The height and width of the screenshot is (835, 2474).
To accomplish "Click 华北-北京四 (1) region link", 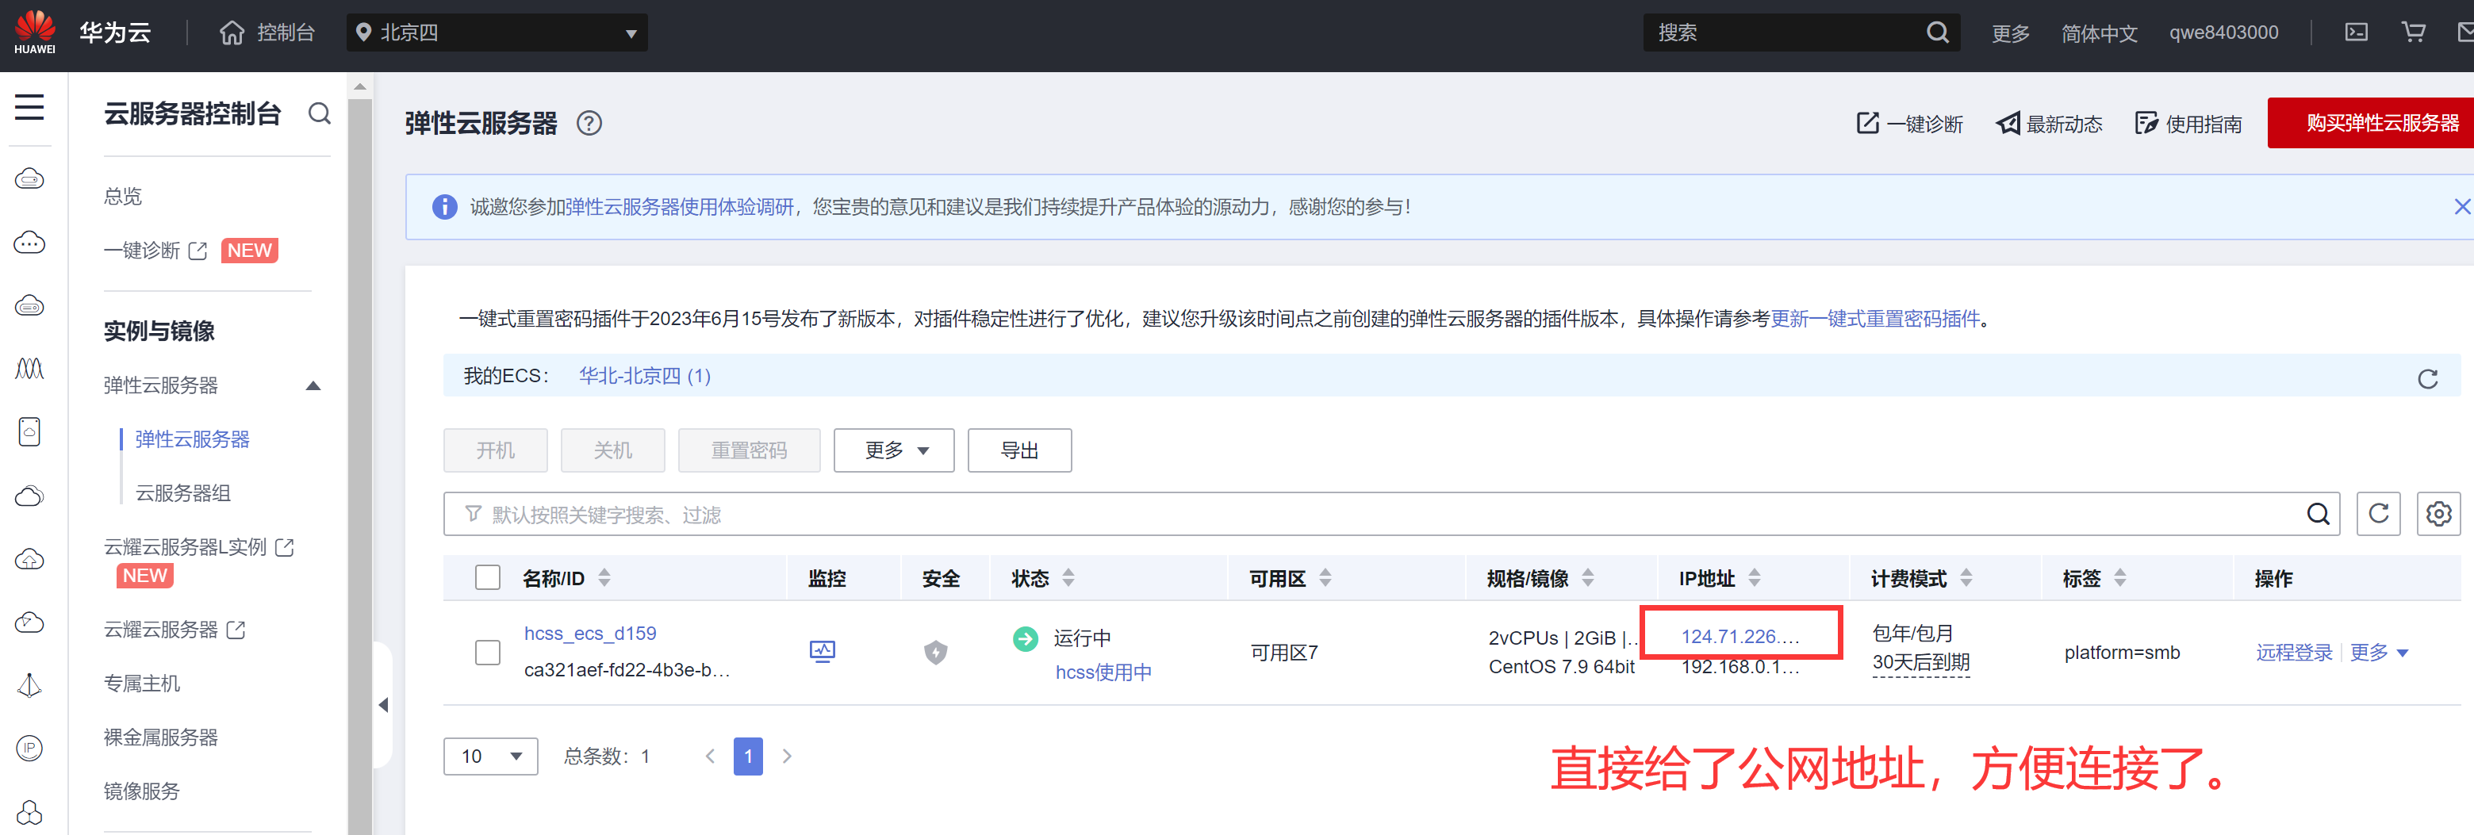I will pyautogui.click(x=644, y=375).
